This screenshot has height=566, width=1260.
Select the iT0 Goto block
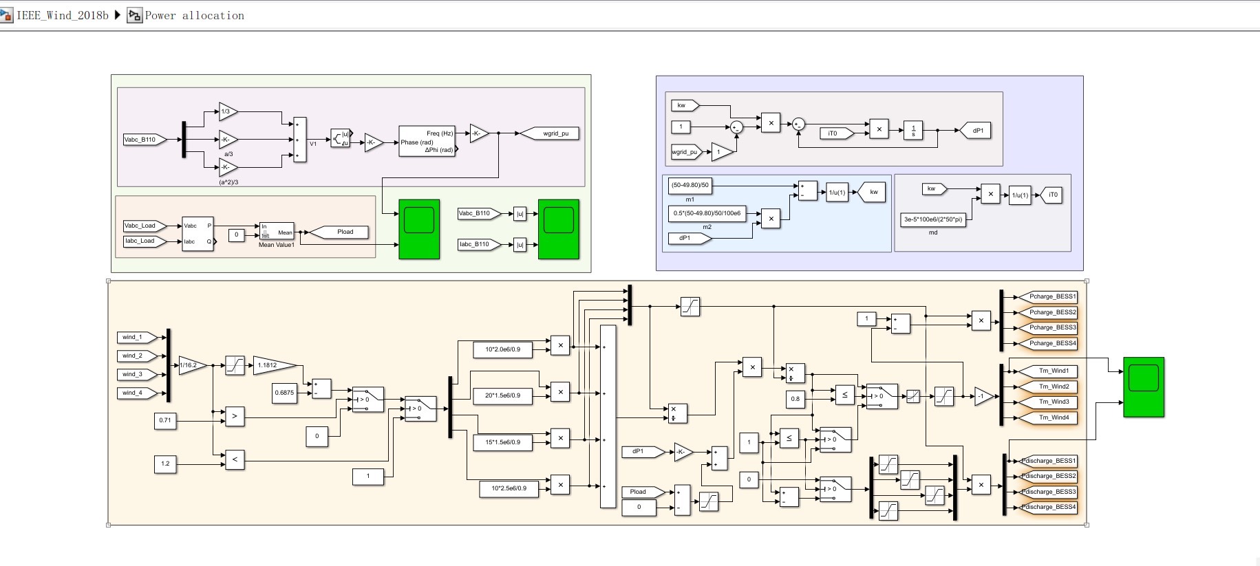(1051, 195)
